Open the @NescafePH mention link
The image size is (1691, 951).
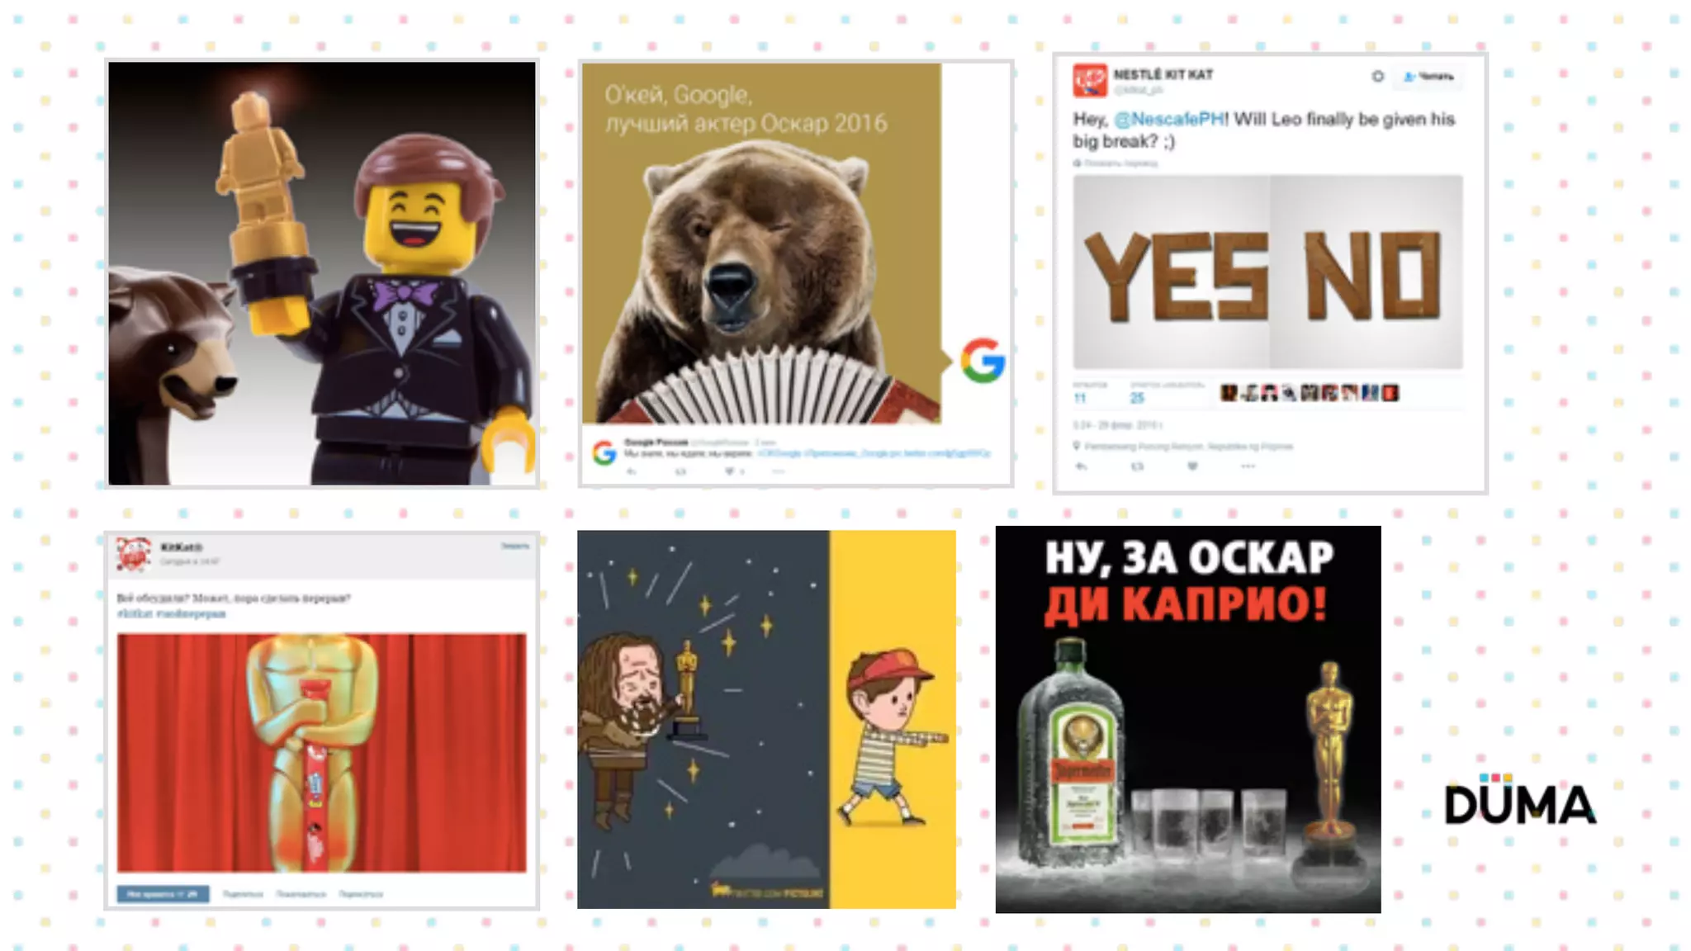pos(1171,120)
